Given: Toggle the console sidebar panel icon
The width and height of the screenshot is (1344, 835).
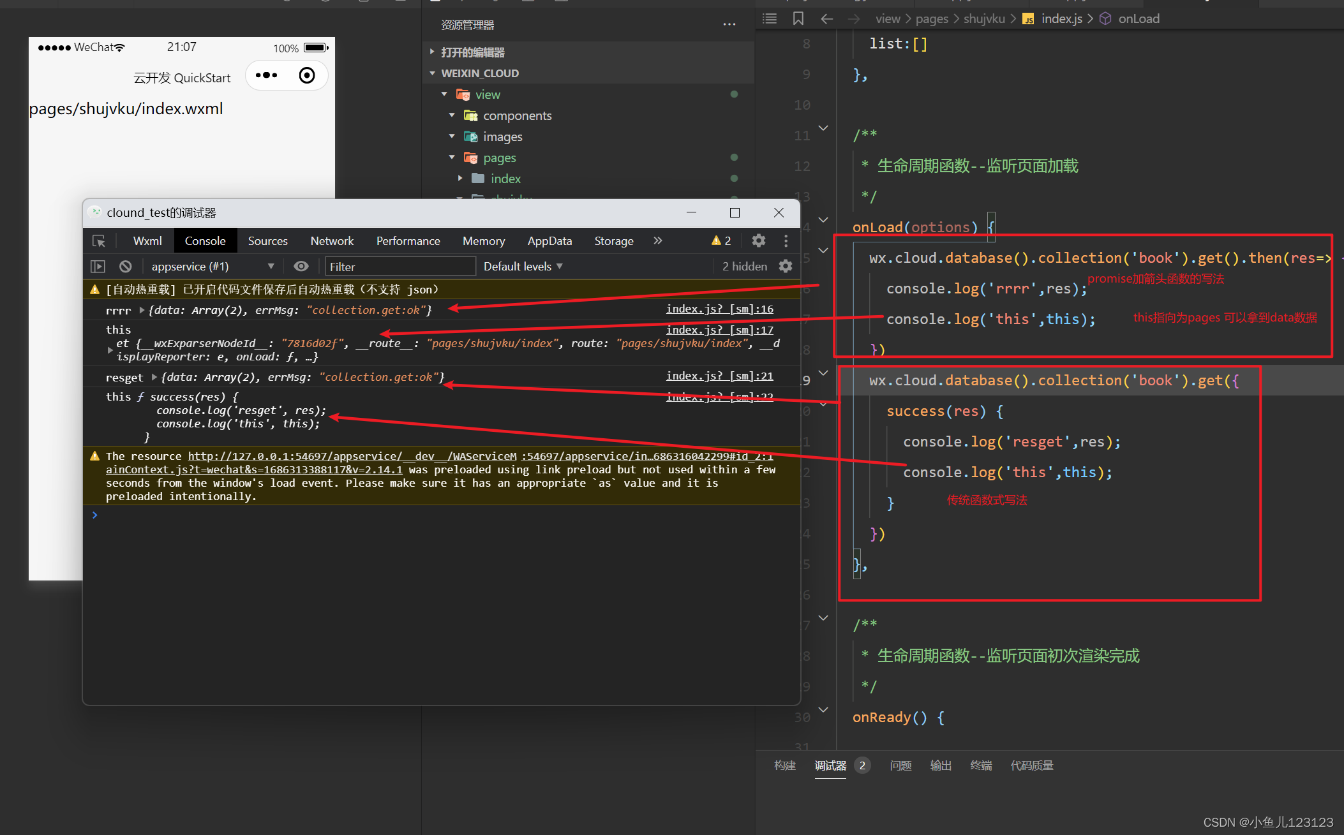Looking at the screenshot, I should pos(98,267).
